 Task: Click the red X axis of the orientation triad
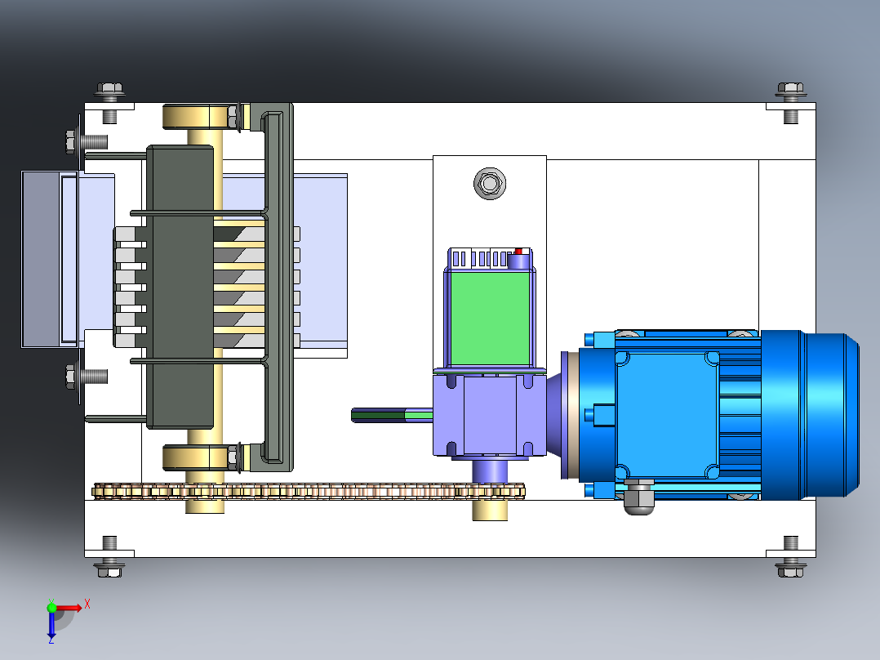pos(69,608)
